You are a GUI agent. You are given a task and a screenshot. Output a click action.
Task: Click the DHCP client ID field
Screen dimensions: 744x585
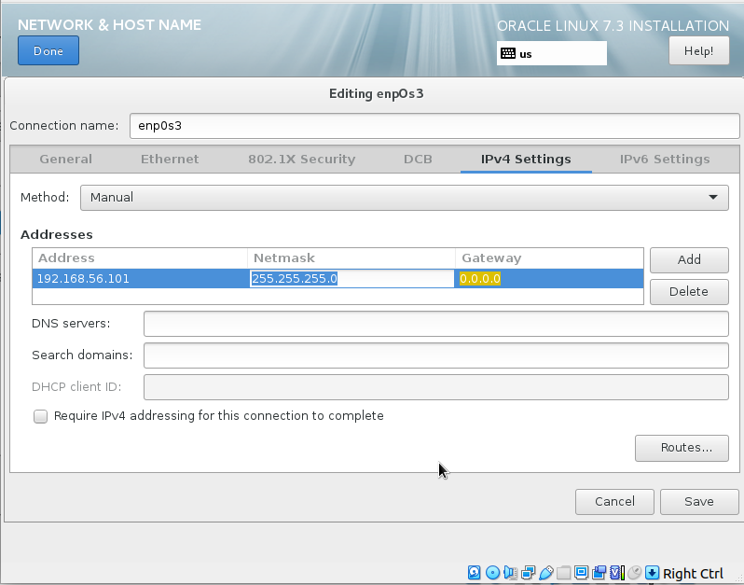click(436, 387)
